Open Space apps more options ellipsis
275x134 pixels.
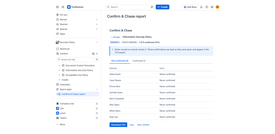97,89
